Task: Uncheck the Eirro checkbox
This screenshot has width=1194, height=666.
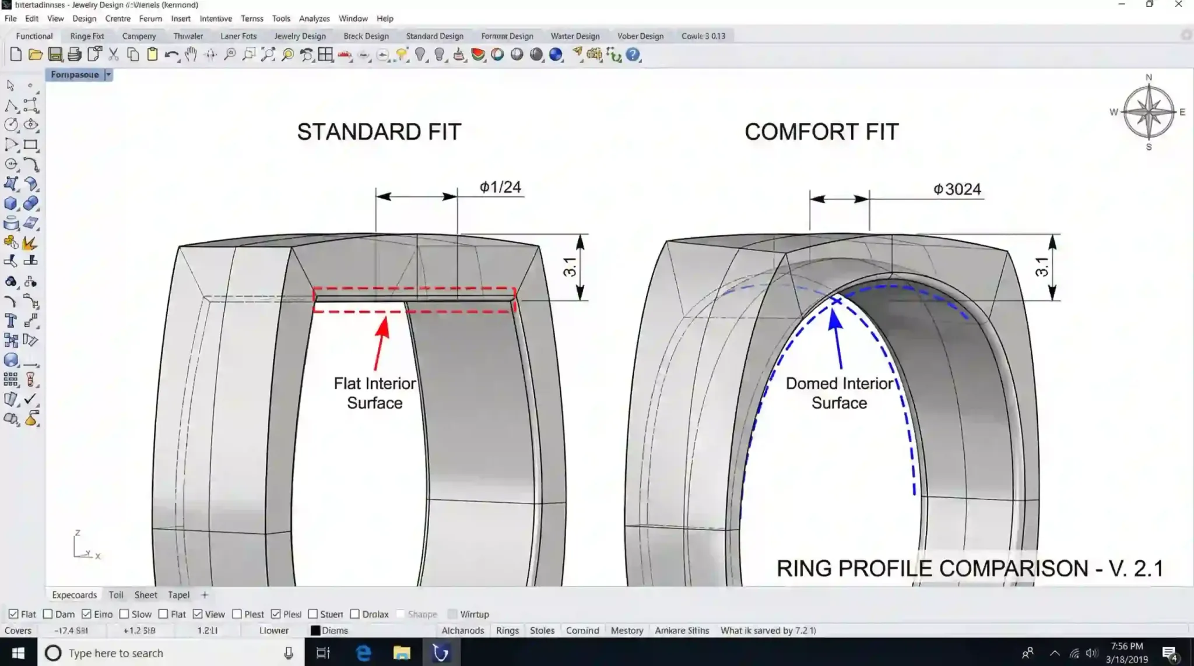Action: click(86, 614)
